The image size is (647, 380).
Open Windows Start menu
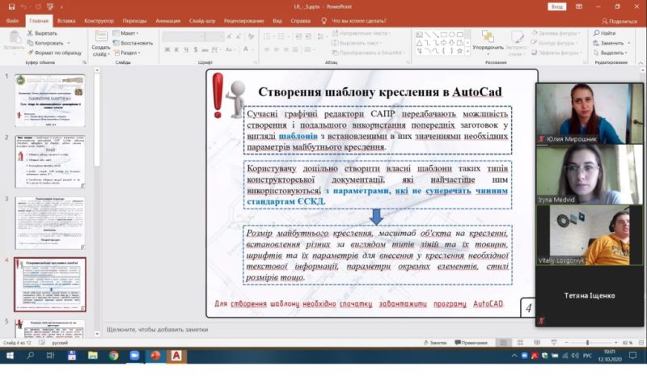pyautogui.click(x=10, y=355)
